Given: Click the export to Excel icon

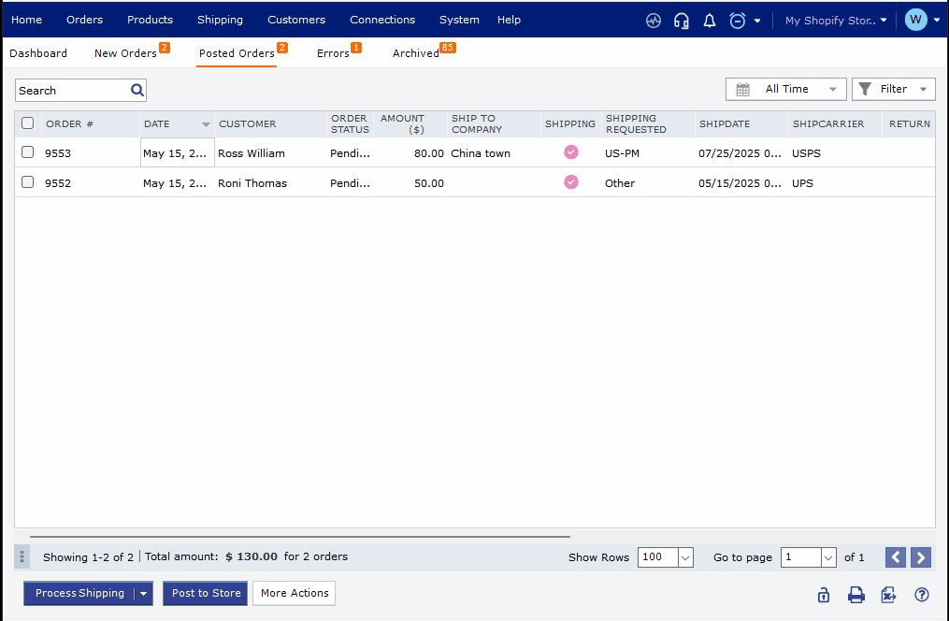Looking at the screenshot, I should 888,595.
